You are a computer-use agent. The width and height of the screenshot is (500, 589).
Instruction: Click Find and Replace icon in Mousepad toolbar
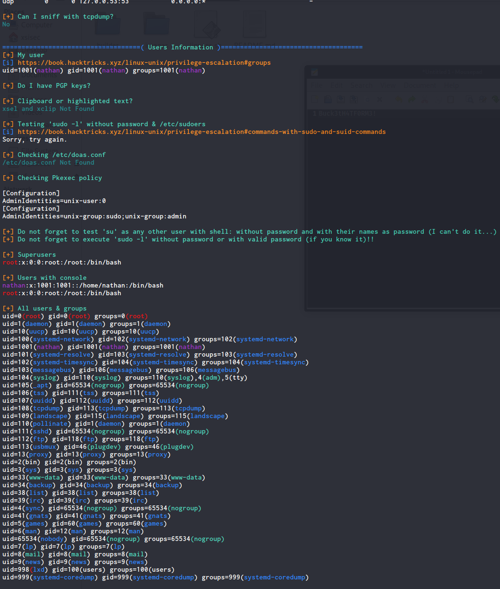click(483, 99)
